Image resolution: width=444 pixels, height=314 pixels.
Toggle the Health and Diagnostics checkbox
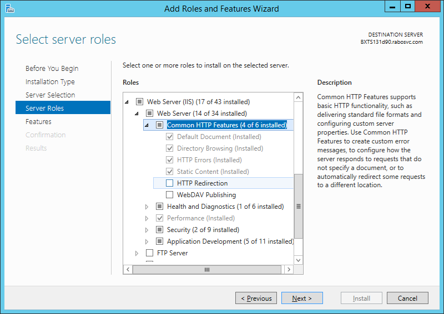click(160, 207)
